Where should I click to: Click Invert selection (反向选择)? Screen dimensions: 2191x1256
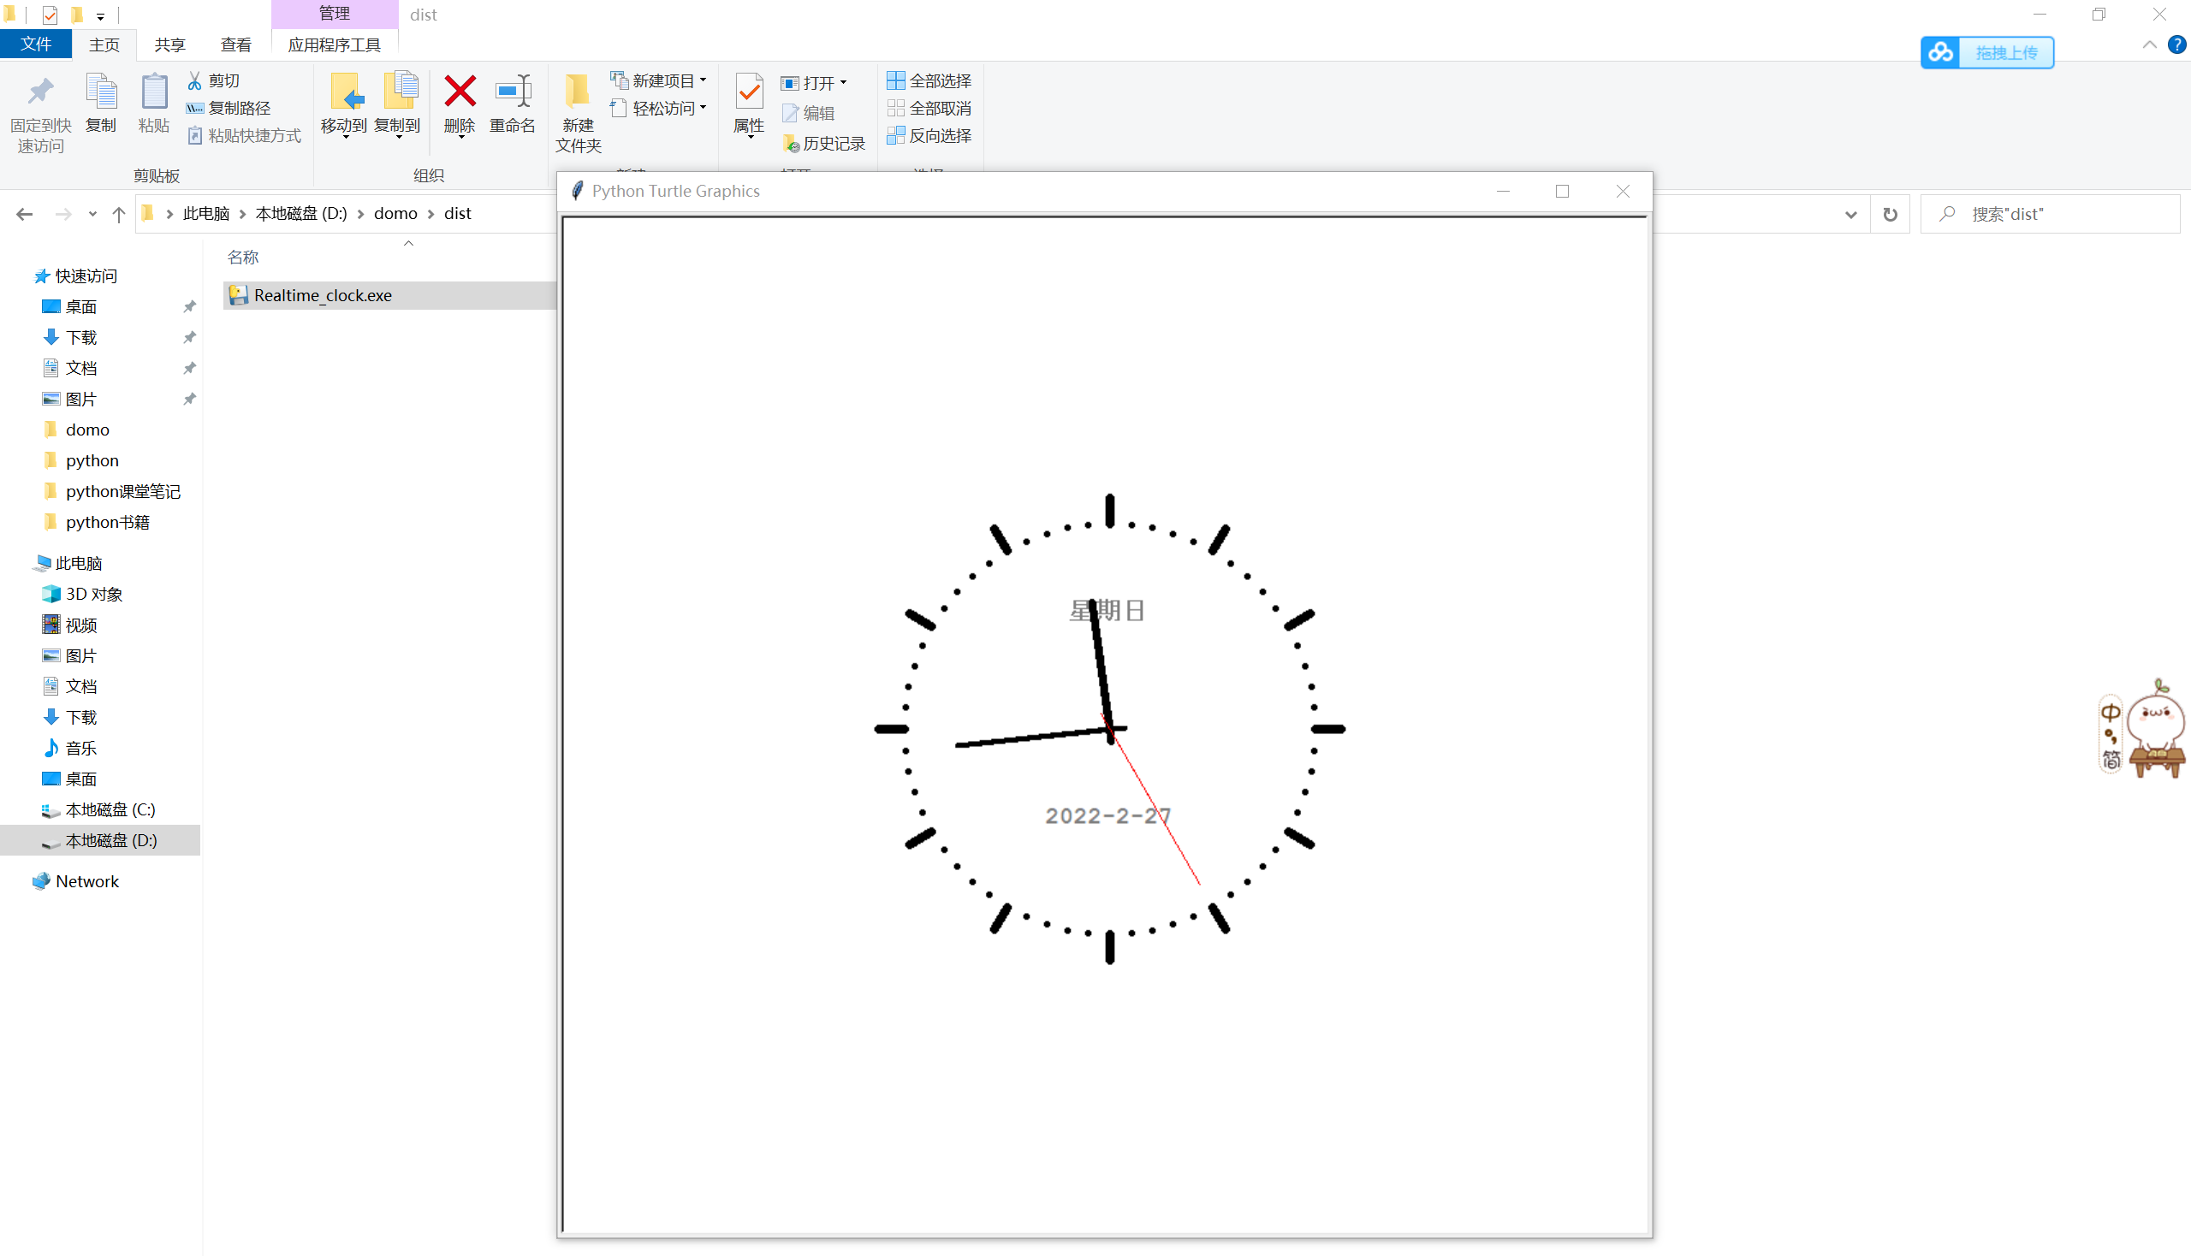click(929, 135)
